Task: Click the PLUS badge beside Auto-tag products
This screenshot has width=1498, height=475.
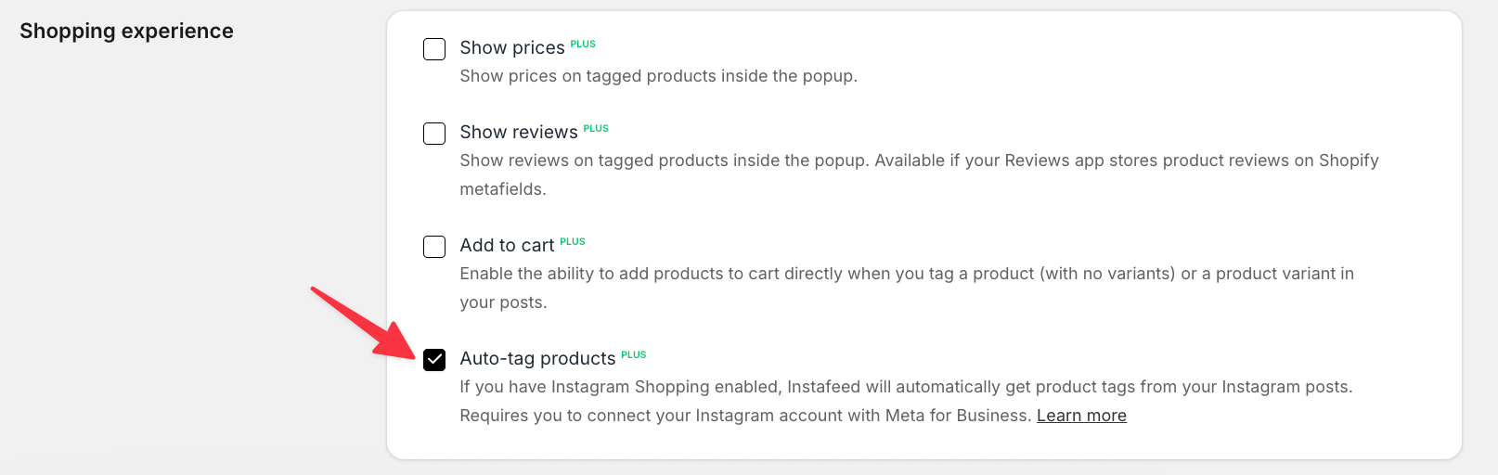Action: click(634, 354)
